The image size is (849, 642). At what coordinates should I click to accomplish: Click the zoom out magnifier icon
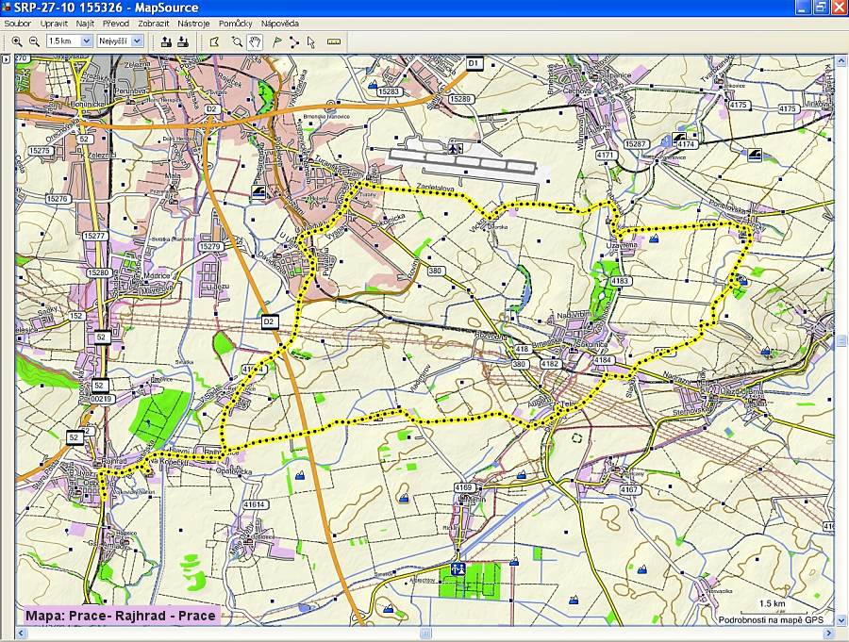tap(34, 41)
